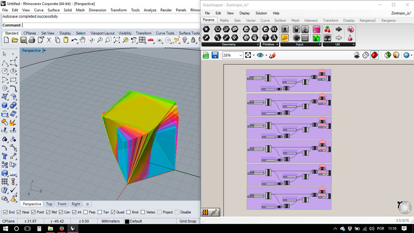Toggle the Quad osnap checkbox

[x=113, y=212]
